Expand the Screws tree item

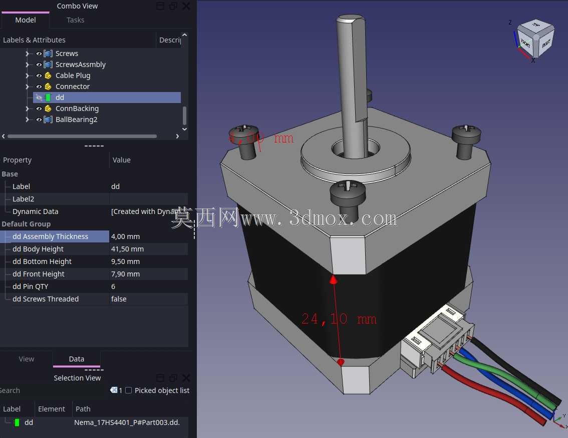pyautogui.click(x=27, y=53)
